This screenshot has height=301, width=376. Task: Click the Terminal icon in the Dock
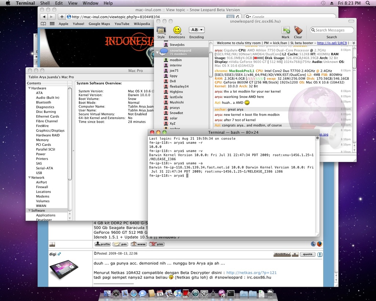pyautogui.click(x=231, y=293)
